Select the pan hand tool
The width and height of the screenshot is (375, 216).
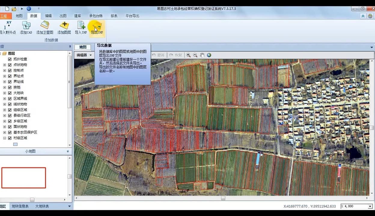tap(202, 55)
